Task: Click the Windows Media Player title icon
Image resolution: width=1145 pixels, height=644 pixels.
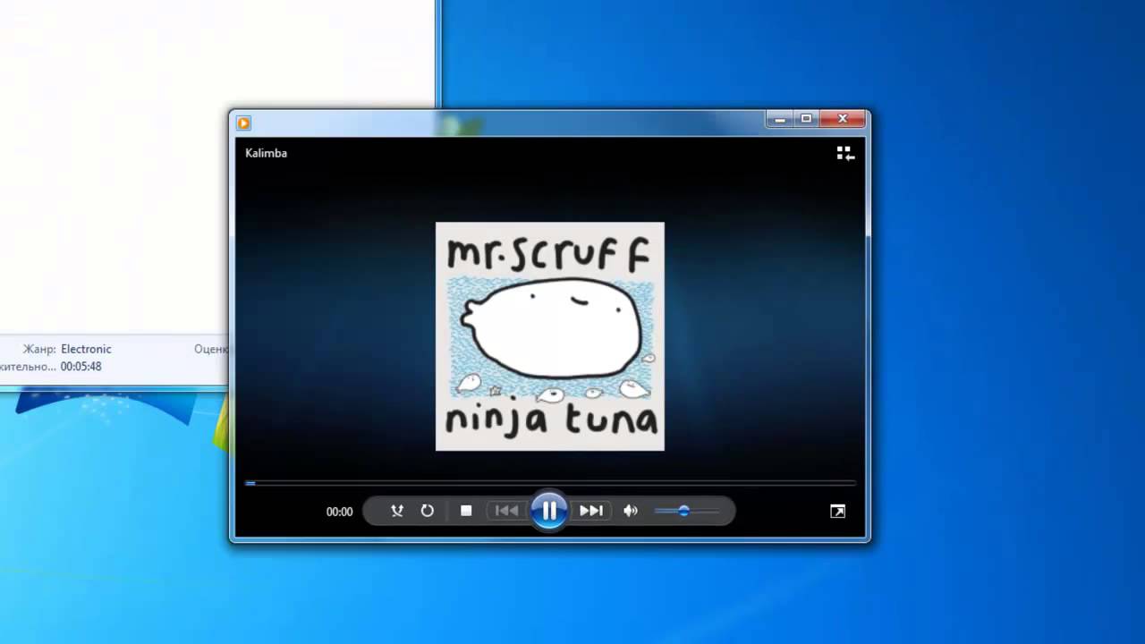Action: click(x=243, y=123)
